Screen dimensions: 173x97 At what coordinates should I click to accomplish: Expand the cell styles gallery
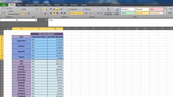pyautogui.click(x=165, y=14)
